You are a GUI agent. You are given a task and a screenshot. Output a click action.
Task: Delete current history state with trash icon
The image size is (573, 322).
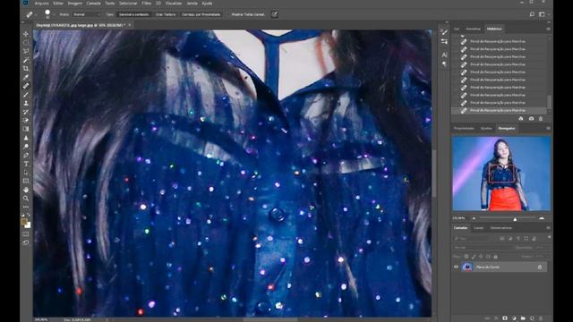pyautogui.click(x=541, y=119)
